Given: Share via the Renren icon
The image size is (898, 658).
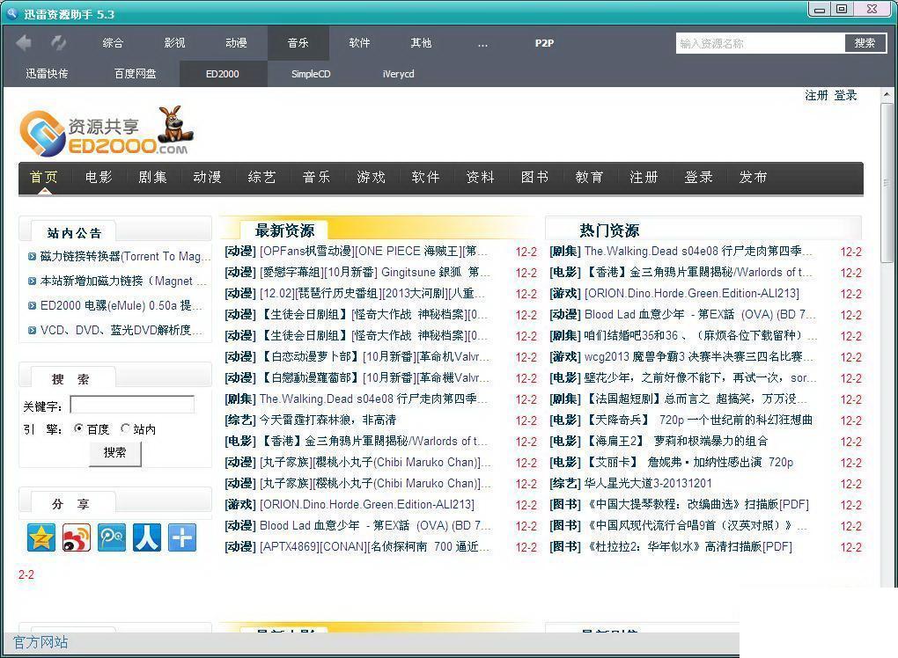Looking at the screenshot, I should (147, 537).
